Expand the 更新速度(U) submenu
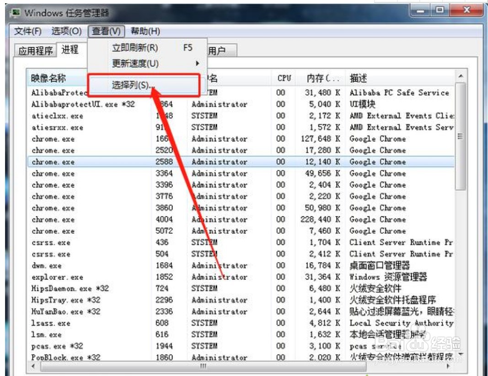Image resolution: width=488 pixels, height=376 pixels. click(x=148, y=64)
